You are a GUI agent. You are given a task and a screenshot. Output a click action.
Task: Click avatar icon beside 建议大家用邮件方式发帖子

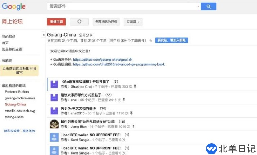coord(54,98)
